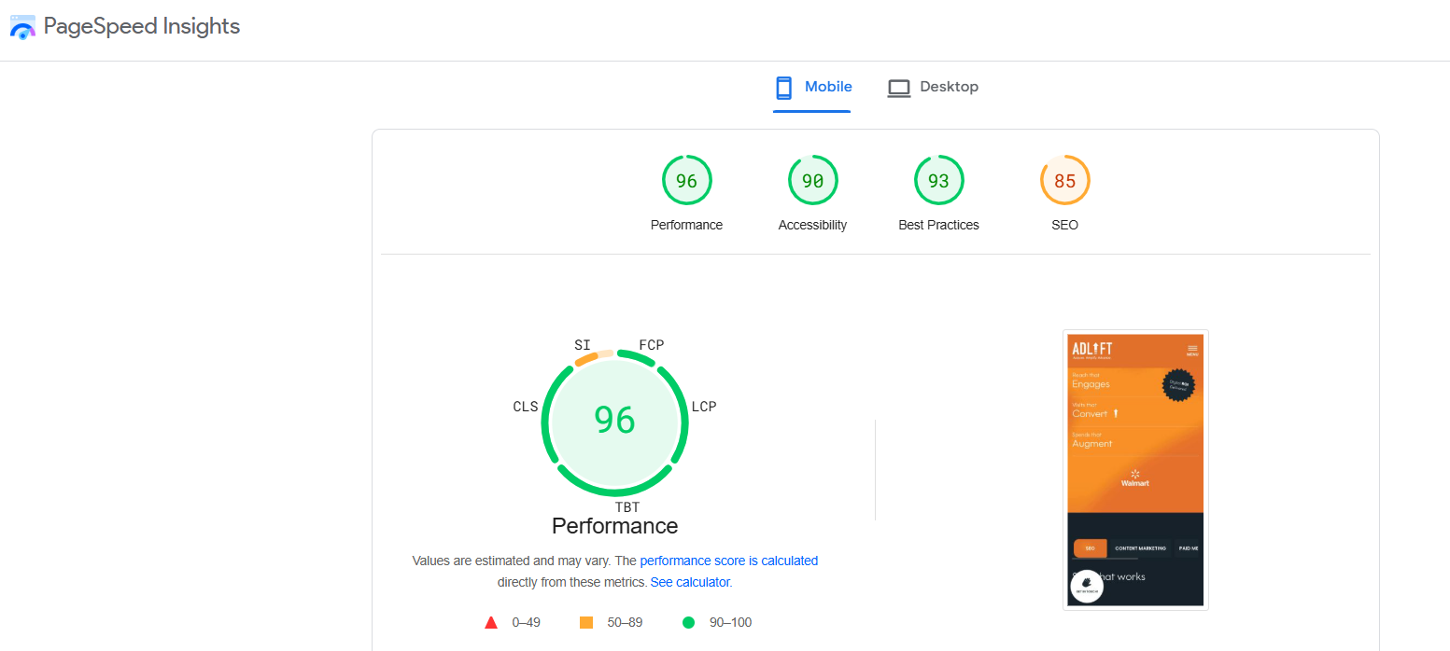Click 'Content Marketing' tab in thumbnail

(1140, 548)
